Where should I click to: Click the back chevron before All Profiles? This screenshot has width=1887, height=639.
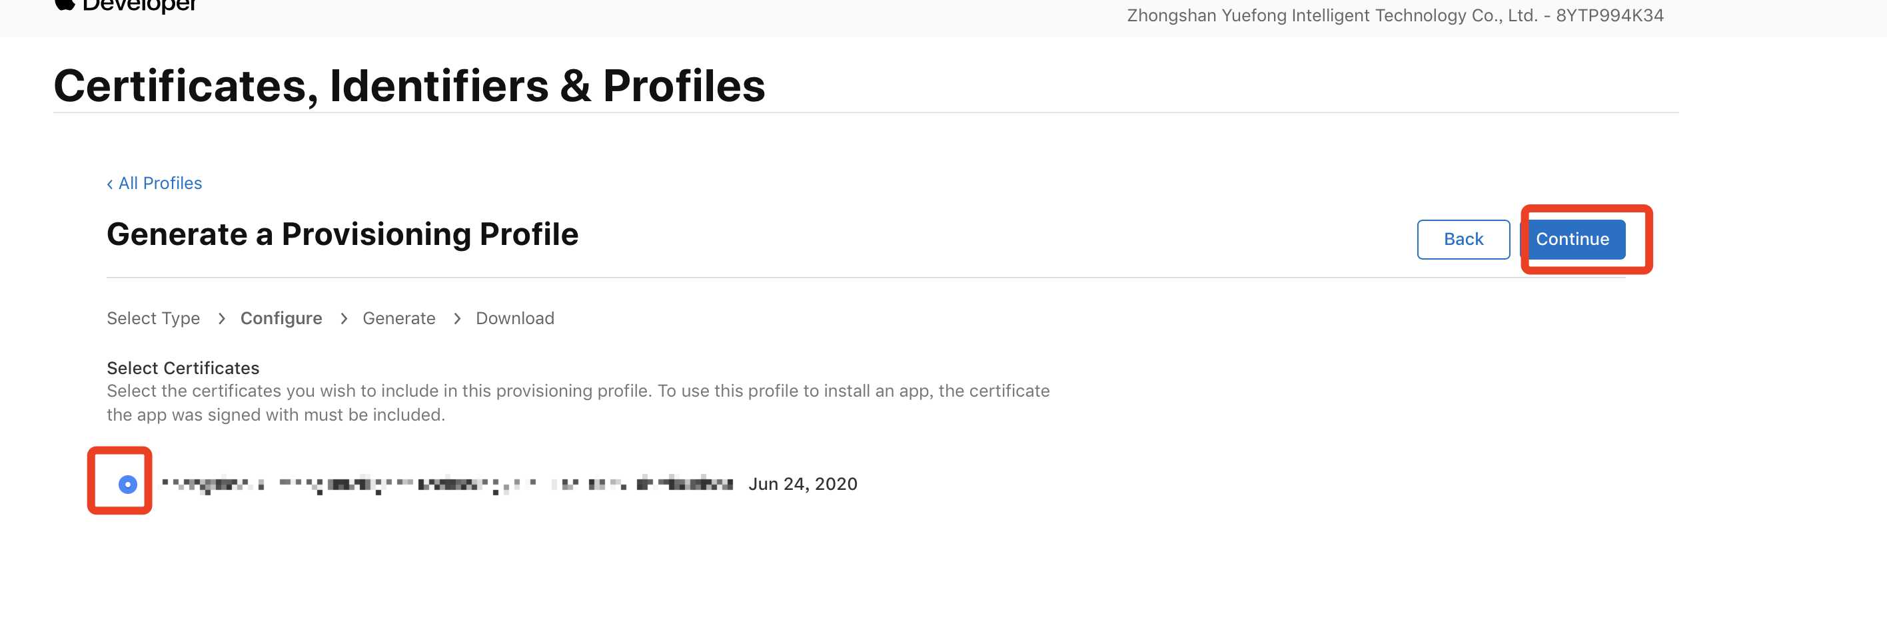click(x=110, y=184)
